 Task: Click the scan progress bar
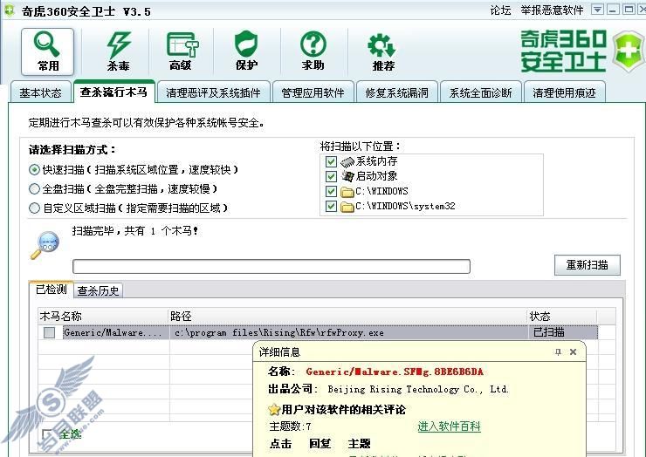[x=271, y=266]
